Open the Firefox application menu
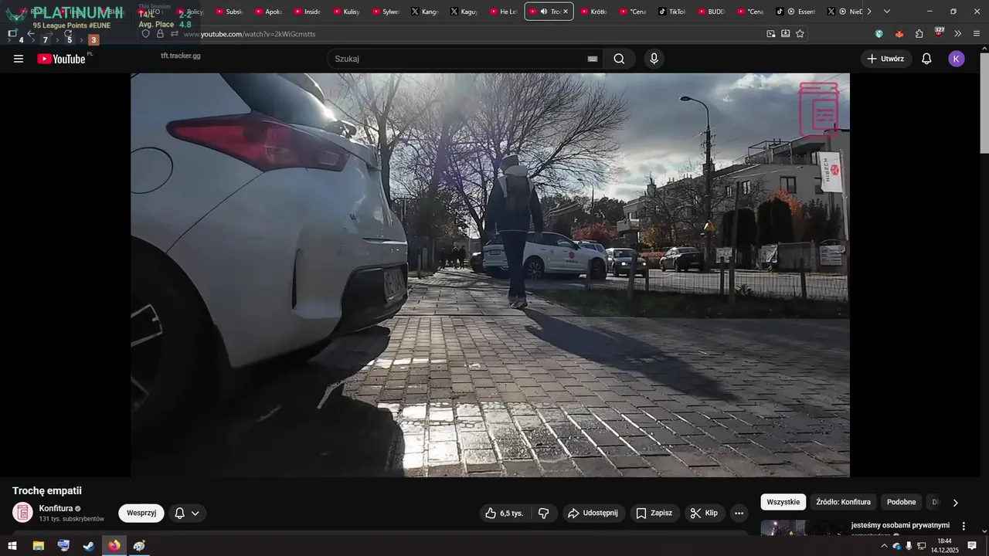Viewport: 989px width, 556px height. (977, 34)
